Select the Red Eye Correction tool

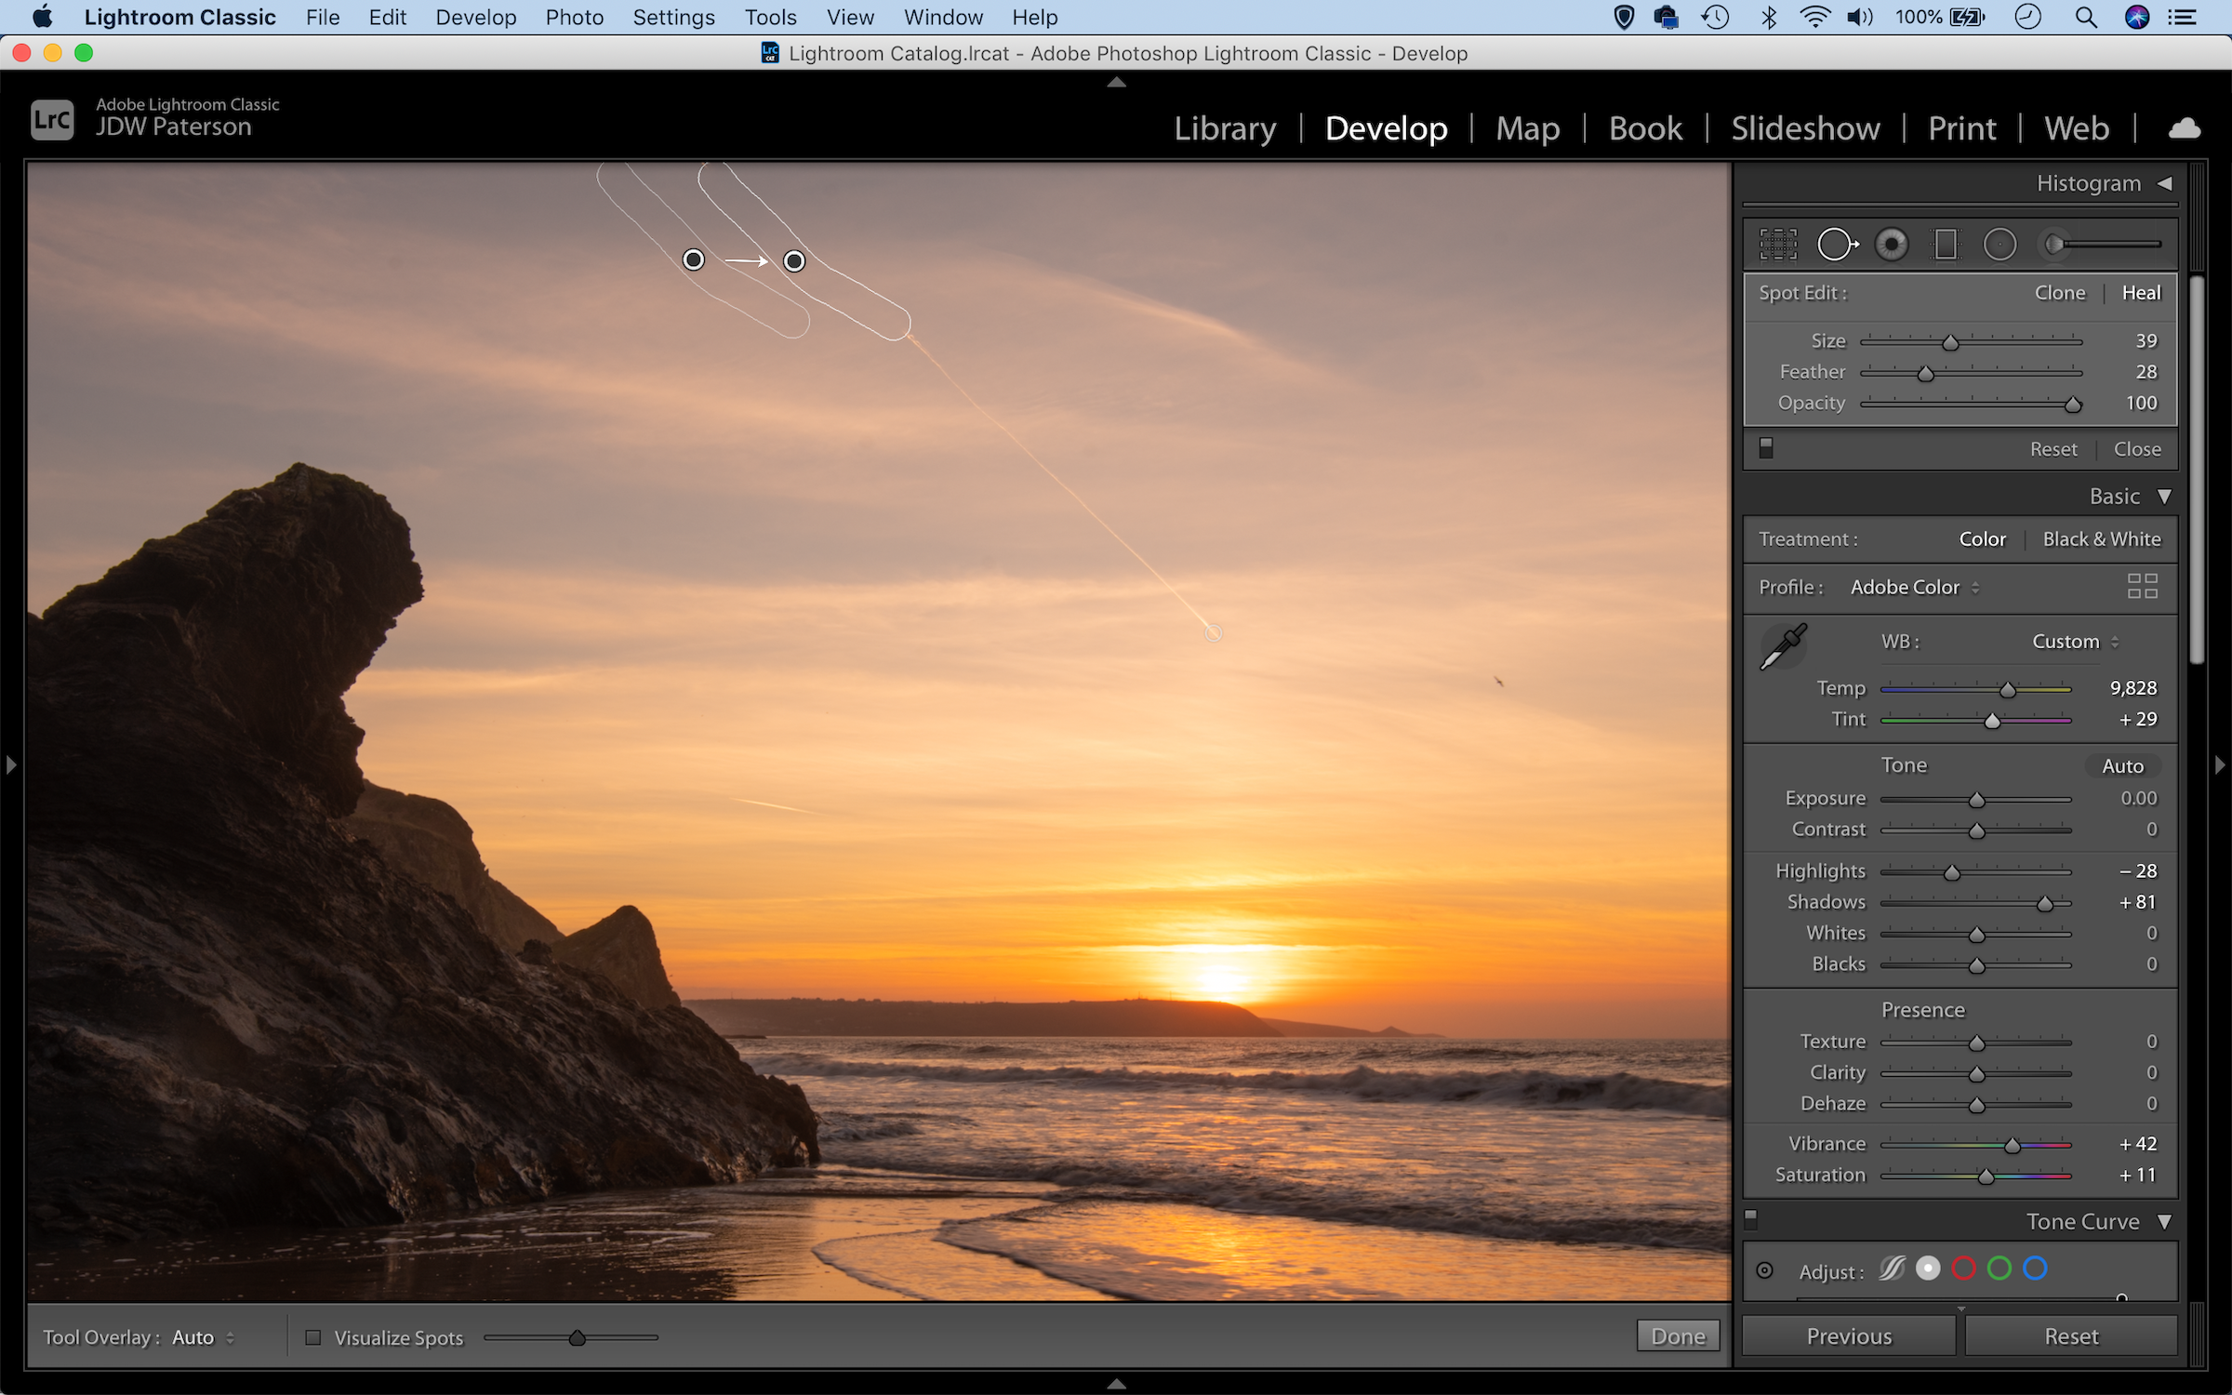click(x=1891, y=245)
